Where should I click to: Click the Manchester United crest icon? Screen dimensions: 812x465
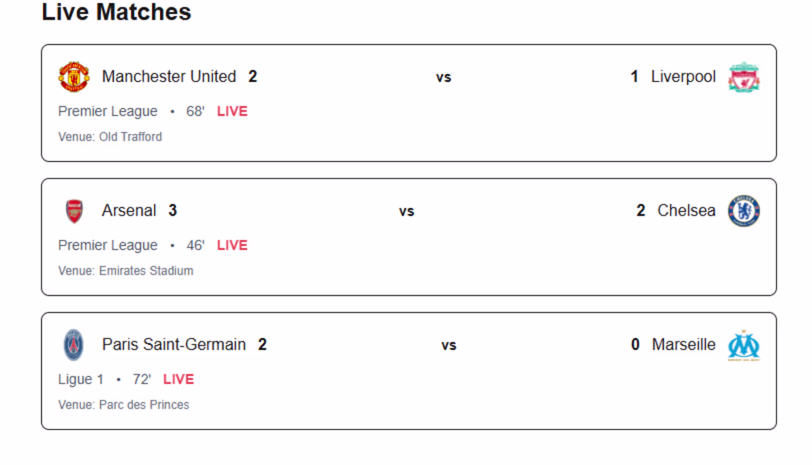pyautogui.click(x=74, y=77)
